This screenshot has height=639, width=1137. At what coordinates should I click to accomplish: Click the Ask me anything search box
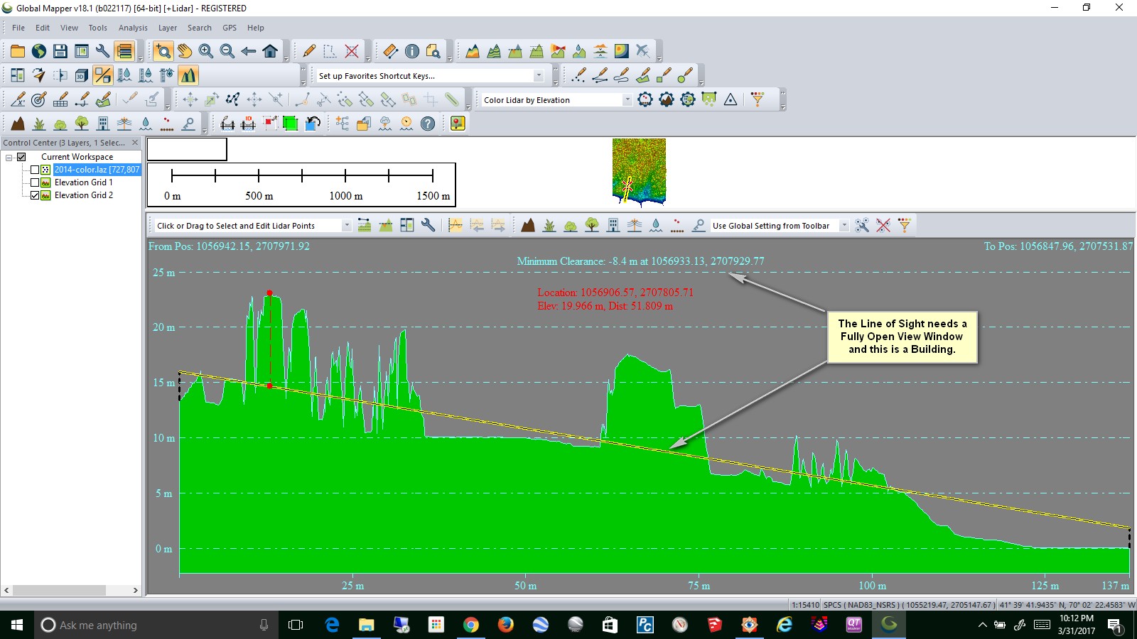155,625
